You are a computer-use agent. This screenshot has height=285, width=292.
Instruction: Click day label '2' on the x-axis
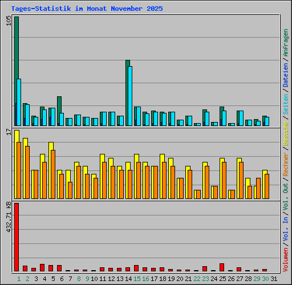(27, 279)
